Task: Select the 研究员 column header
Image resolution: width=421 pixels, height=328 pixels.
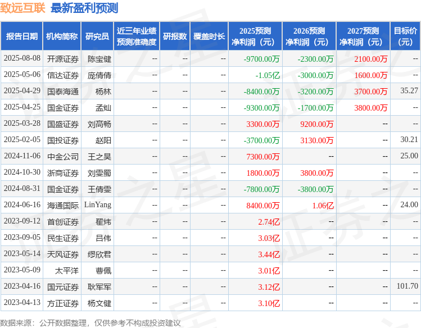Action: [x=97, y=36]
